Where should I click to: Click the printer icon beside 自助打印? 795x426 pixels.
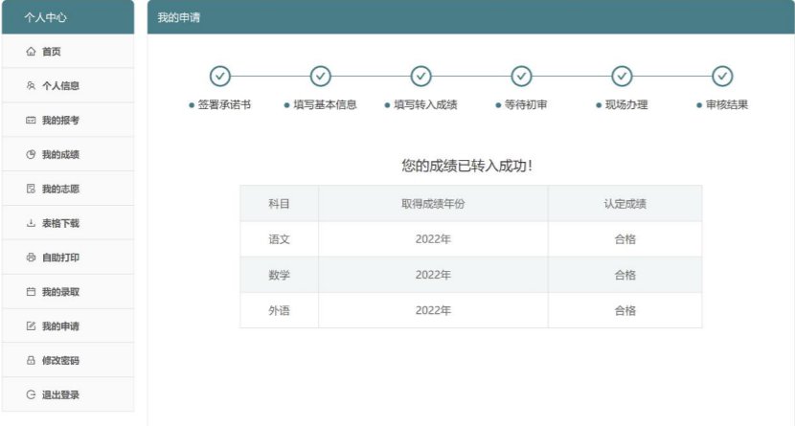(x=31, y=258)
